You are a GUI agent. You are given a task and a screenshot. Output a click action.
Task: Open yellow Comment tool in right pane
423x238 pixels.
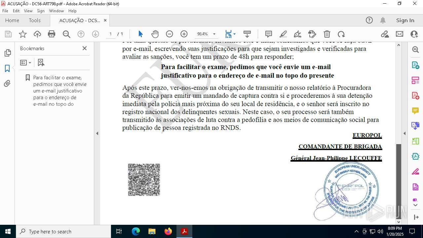click(415, 111)
